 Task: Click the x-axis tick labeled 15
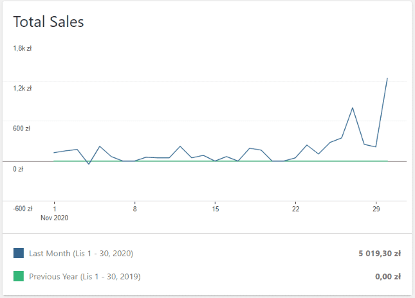pyautogui.click(x=216, y=209)
